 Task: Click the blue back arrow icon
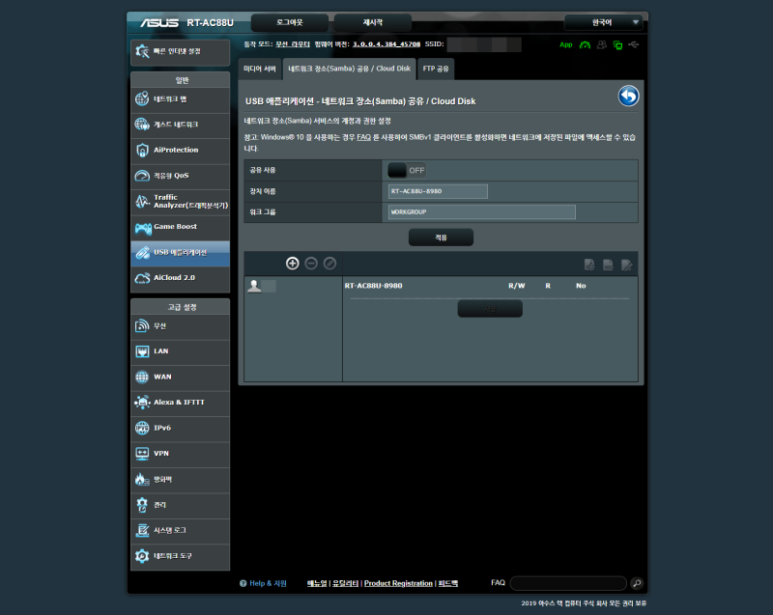click(x=629, y=96)
